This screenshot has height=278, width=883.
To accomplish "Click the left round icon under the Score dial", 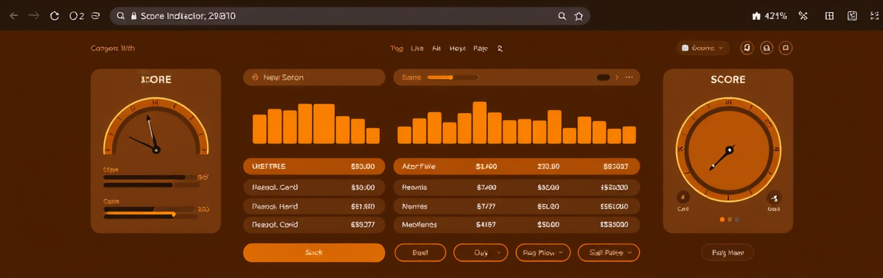I will tap(683, 196).
